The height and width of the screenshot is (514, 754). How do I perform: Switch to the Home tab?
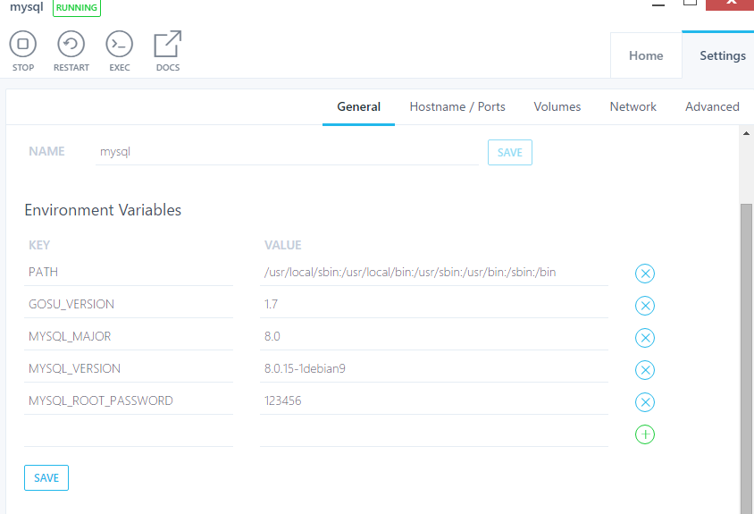coord(646,55)
